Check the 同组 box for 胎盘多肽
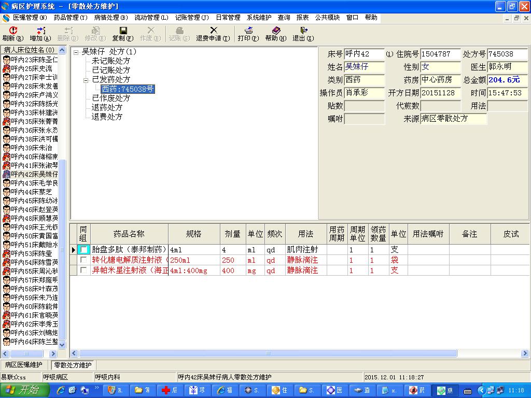Image resolution: width=531 pixels, height=398 pixels. coord(83,250)
